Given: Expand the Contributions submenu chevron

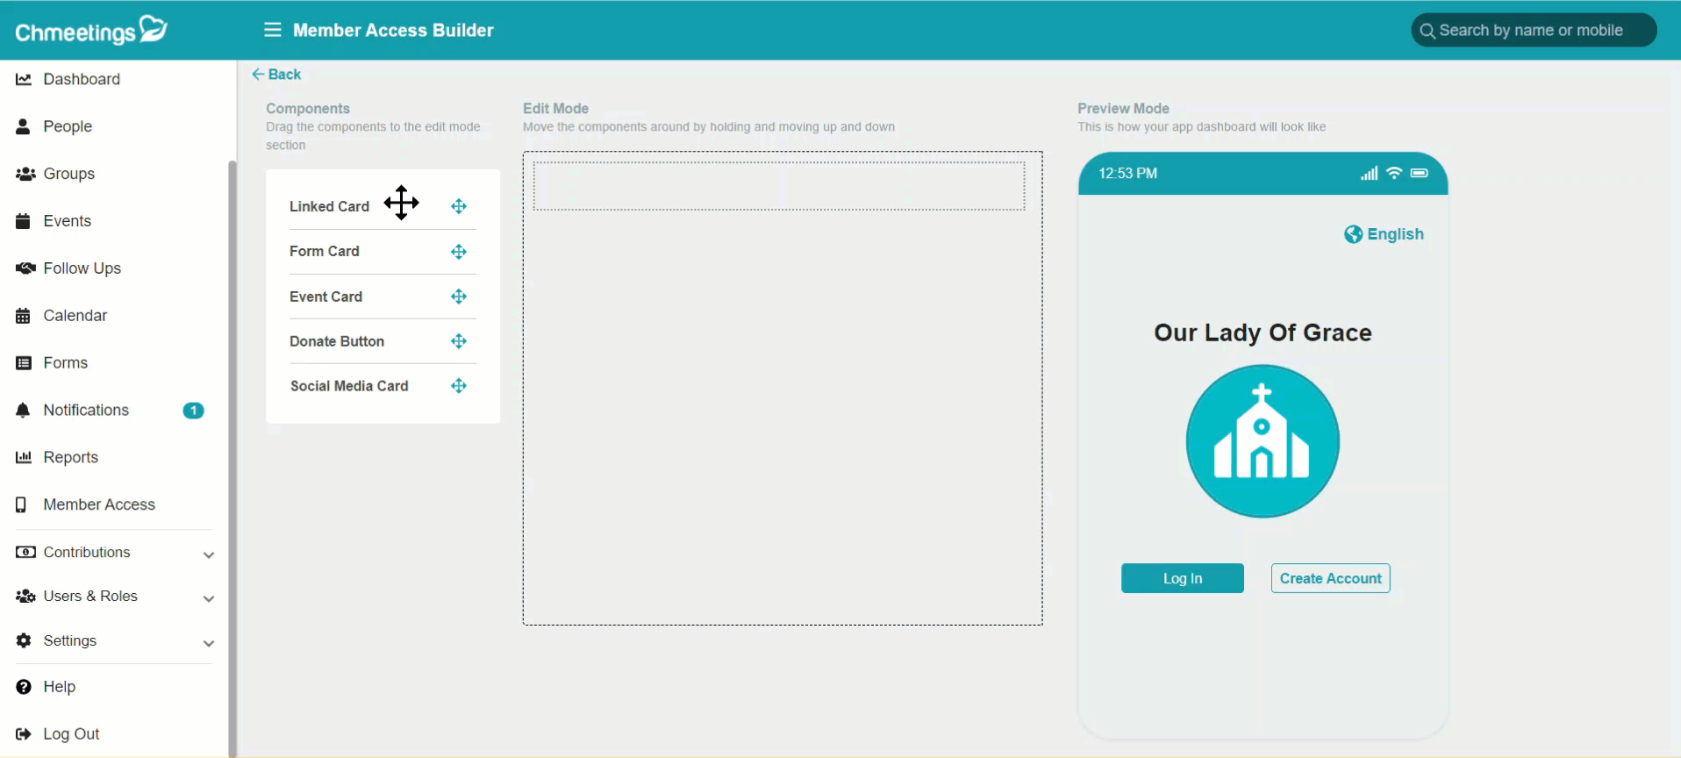Looking at the screenshot, I should [209, 554].
